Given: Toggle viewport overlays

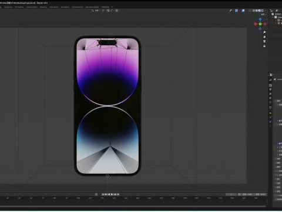Looking at the screenshot, I should click(x=243, y=11).
